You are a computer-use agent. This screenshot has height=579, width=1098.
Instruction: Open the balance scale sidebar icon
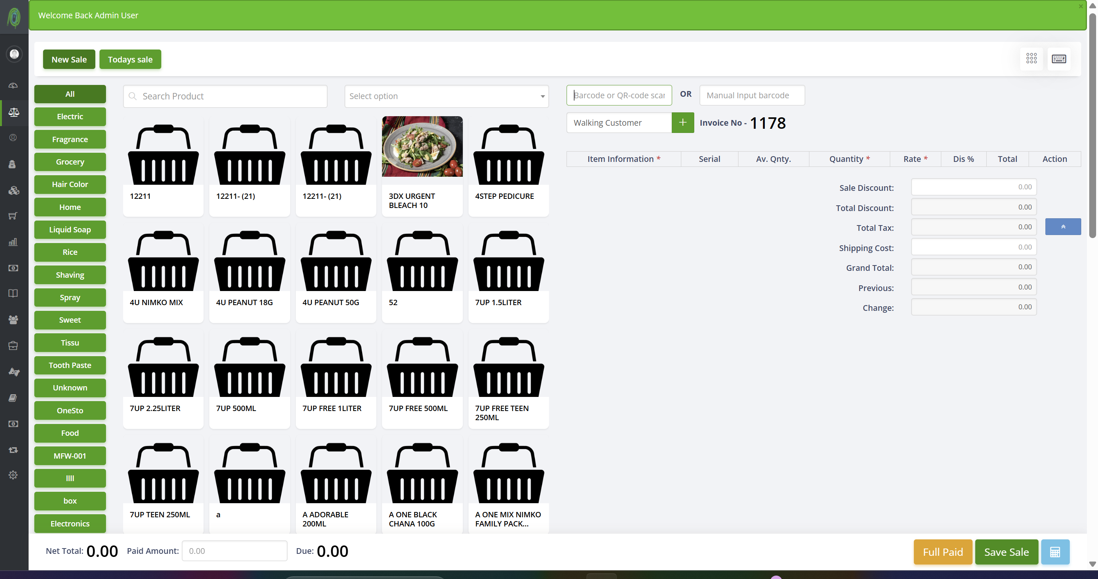click(14, 112)
